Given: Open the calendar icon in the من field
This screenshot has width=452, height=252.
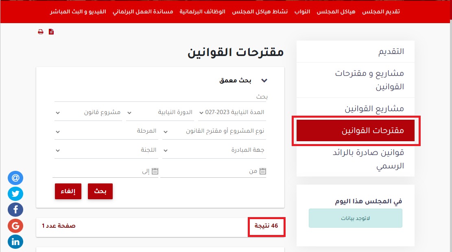Looking at the screenshot, I should [264, 171].
